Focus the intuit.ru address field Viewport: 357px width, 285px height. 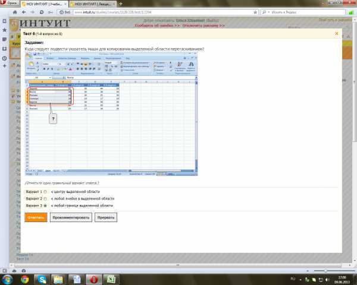pyautogui.click(x=162, y=12)
